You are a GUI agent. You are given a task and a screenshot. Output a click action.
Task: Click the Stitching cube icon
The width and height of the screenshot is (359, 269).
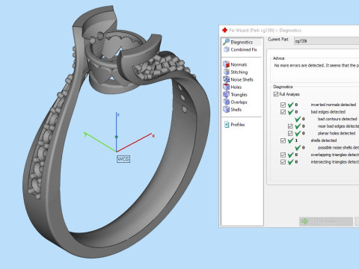point(227,72)
